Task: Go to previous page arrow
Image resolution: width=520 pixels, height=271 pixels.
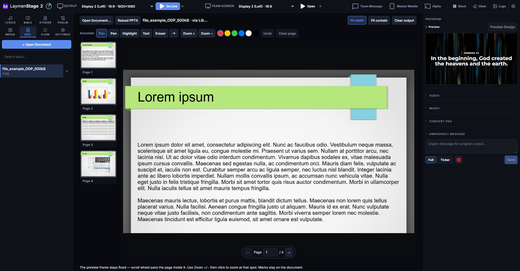Action: (248, 252)
